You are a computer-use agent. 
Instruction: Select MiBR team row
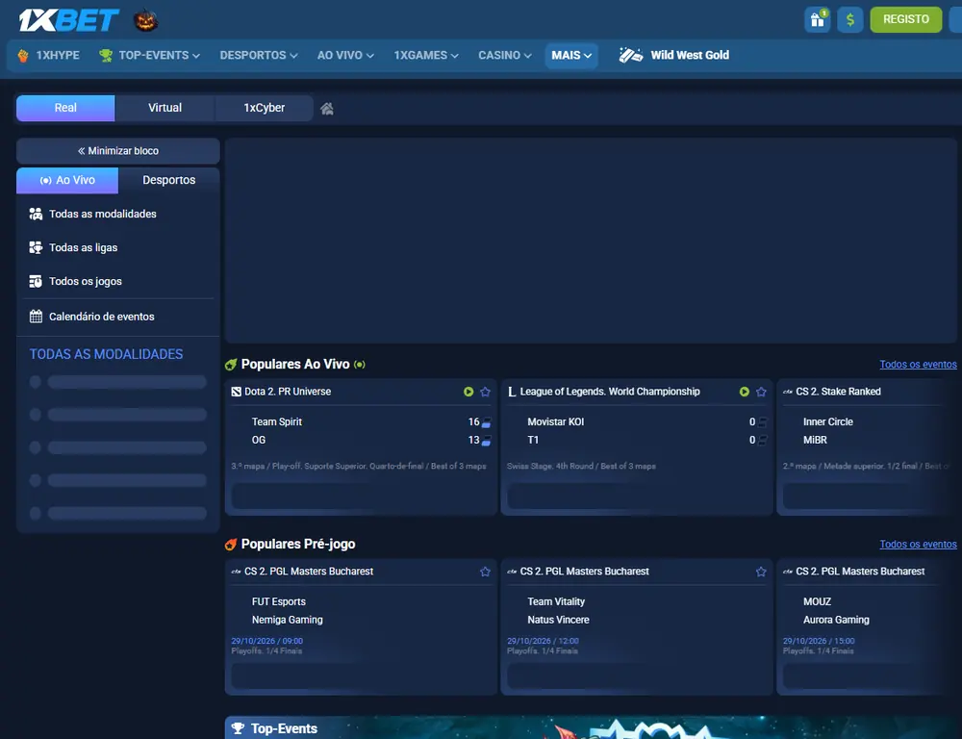point(815,440)
